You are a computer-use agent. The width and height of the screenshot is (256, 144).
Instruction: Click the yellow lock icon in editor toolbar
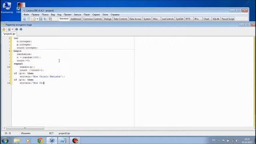pyautogui.click(x=4, y=29)
